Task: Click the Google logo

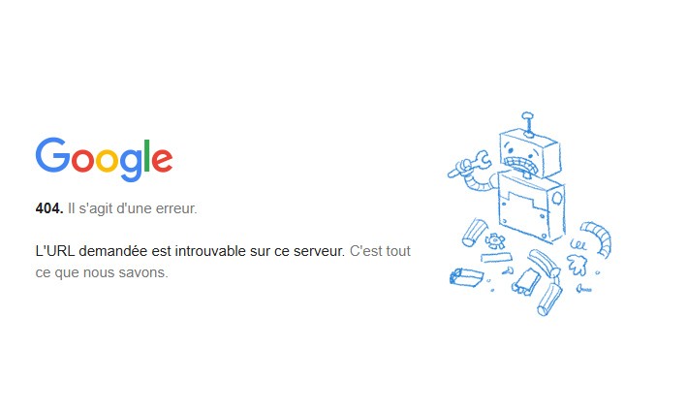Action: coord(104,160)
